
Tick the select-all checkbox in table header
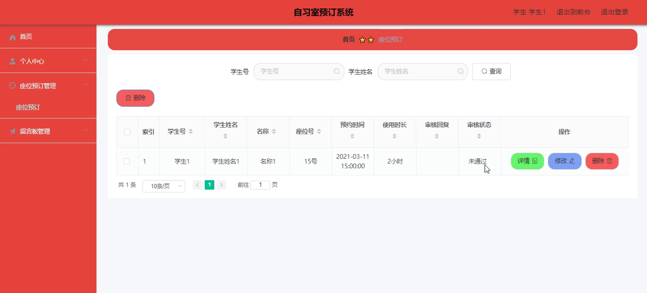click(x=127, y=132)
